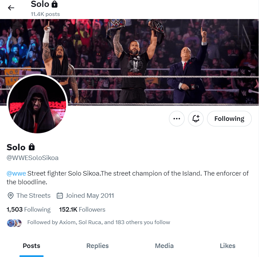
Task: Toggle the Following button
Action: point(229,119)
